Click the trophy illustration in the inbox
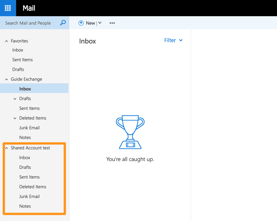Screen dimensions: 277x221 click(x=130, y=132)
